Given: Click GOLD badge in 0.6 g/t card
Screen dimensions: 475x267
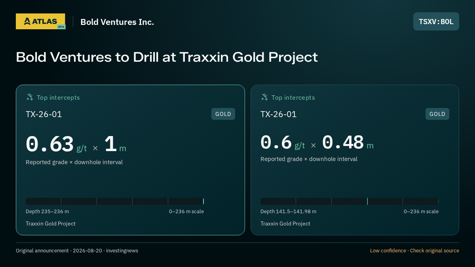Looking at the screenshot, I should (x=437, y=114).
